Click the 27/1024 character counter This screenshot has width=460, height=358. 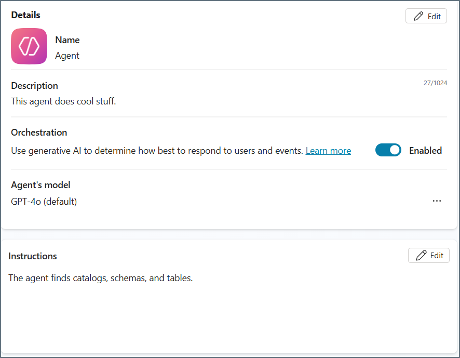435,83
